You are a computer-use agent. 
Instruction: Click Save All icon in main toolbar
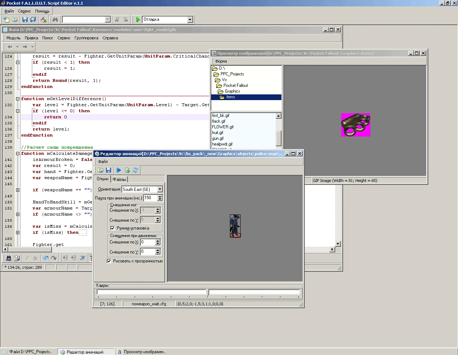click(x=33, y=20)
